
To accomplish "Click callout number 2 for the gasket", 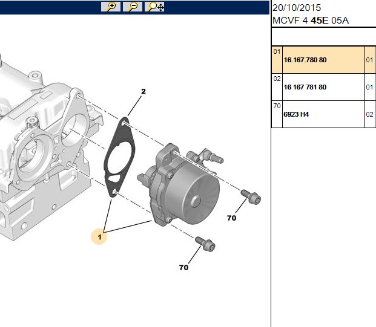I will (143, 91).
